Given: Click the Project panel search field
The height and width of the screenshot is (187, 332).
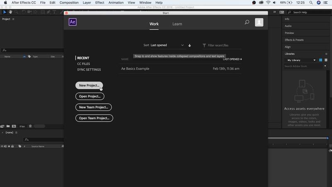Looking at the screenshot, I should tap(32, 50).
